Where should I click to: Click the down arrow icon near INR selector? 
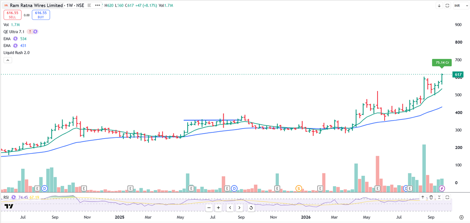[439, 6]
